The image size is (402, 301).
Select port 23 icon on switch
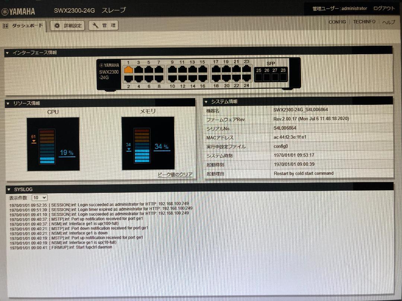pos(246,69)
